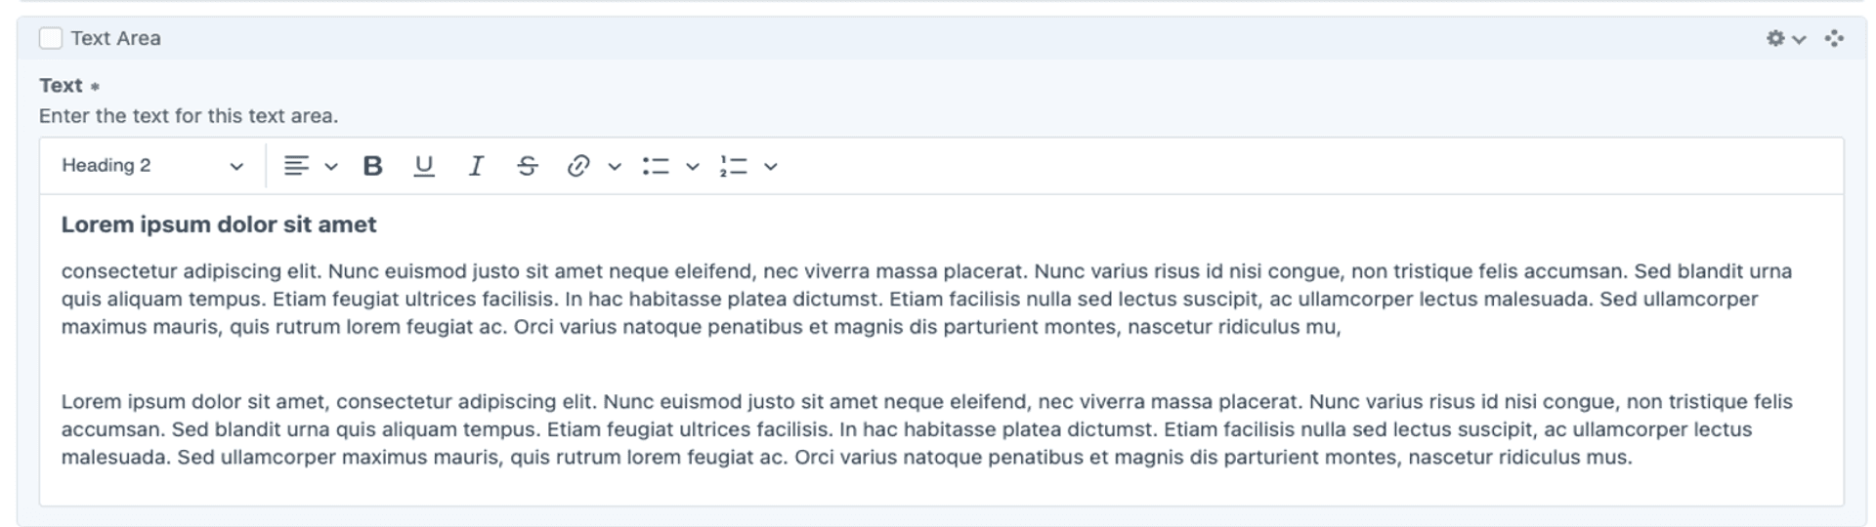Open the Heading 2 style dropdown

point(152,166)
